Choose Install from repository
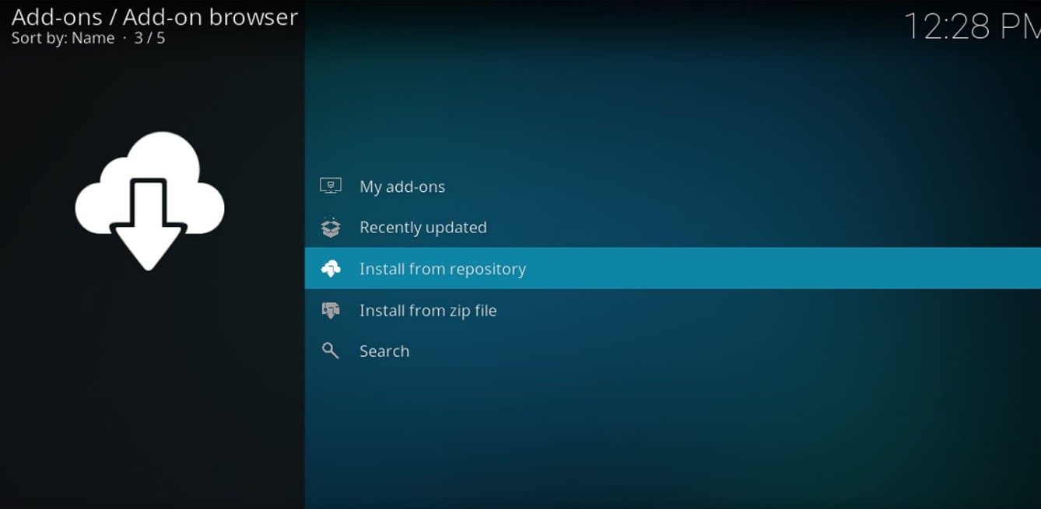The width and height of the screenshot is (1041, 509). [672, 268]
